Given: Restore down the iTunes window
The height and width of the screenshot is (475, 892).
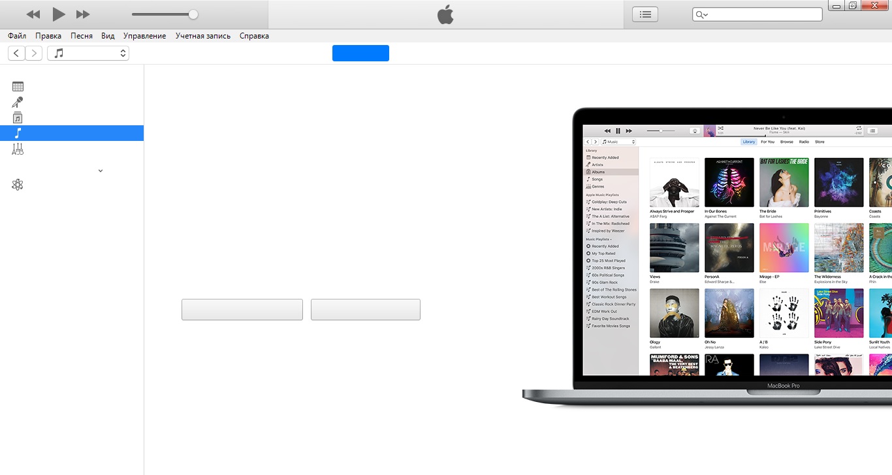Looking at the screenshot, I should pos(853,5).
